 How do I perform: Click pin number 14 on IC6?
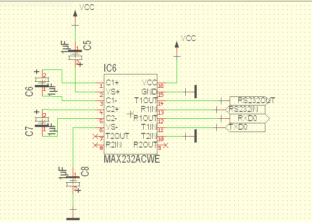pyautogui.click(x=161, y=104)
